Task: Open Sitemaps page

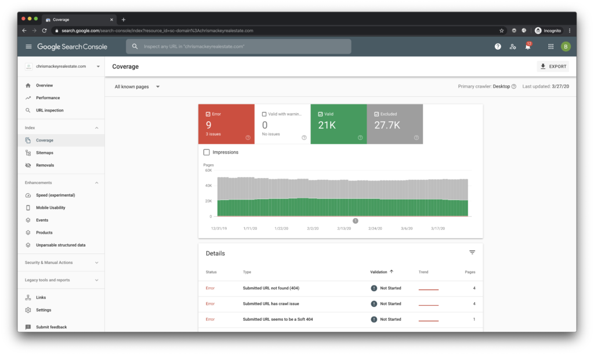Action: (x=61, y=153)
